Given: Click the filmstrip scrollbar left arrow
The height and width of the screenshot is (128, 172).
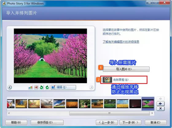Looking at the screenshot, I should 9,113.
